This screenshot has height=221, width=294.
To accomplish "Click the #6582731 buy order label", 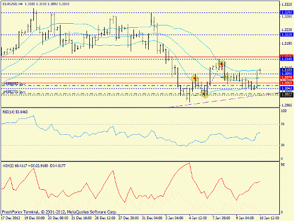I will coord(14,91).
